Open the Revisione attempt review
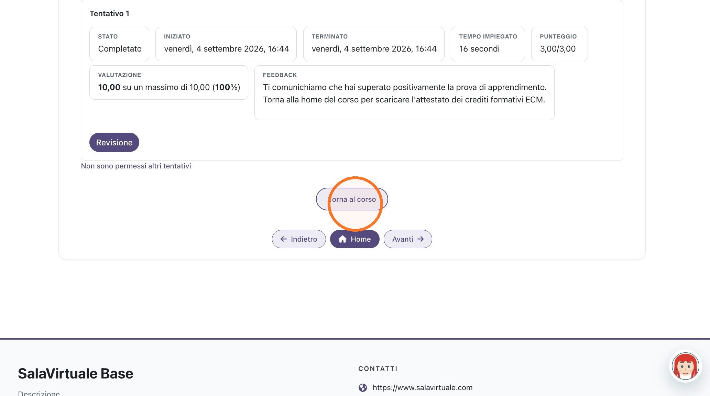Screen dimensions: 710x396 114,142
